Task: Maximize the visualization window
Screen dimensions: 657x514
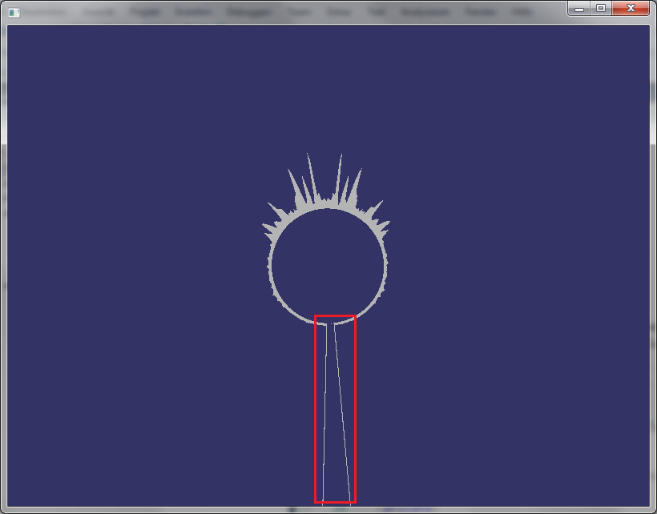Action: click(600, 8)
